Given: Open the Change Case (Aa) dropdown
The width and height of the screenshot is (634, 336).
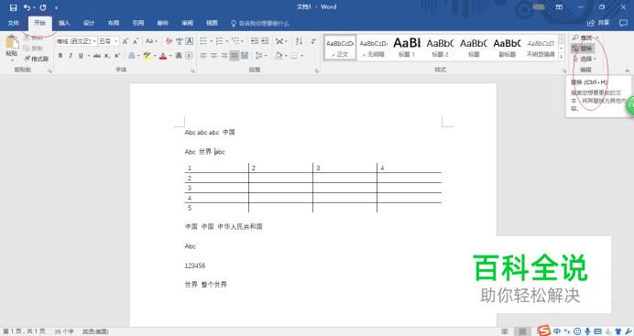Looking at the screenshot, I should click(151, 41).
